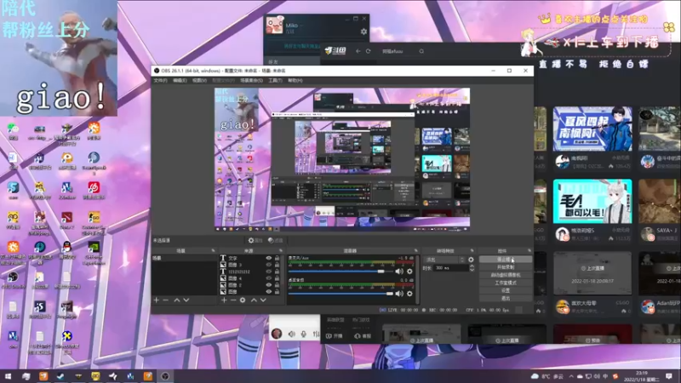Move the selected source up

[254, 300]
